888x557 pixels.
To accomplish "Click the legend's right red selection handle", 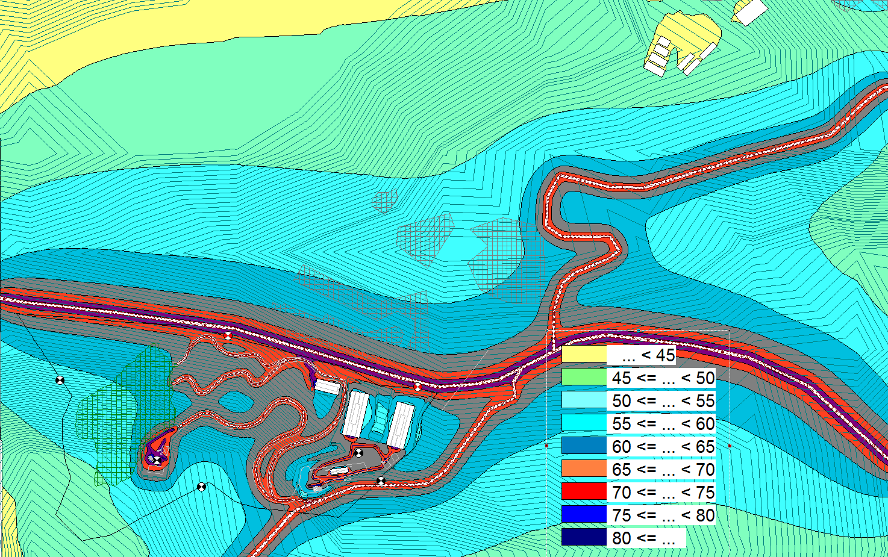I will click(730, 446).
